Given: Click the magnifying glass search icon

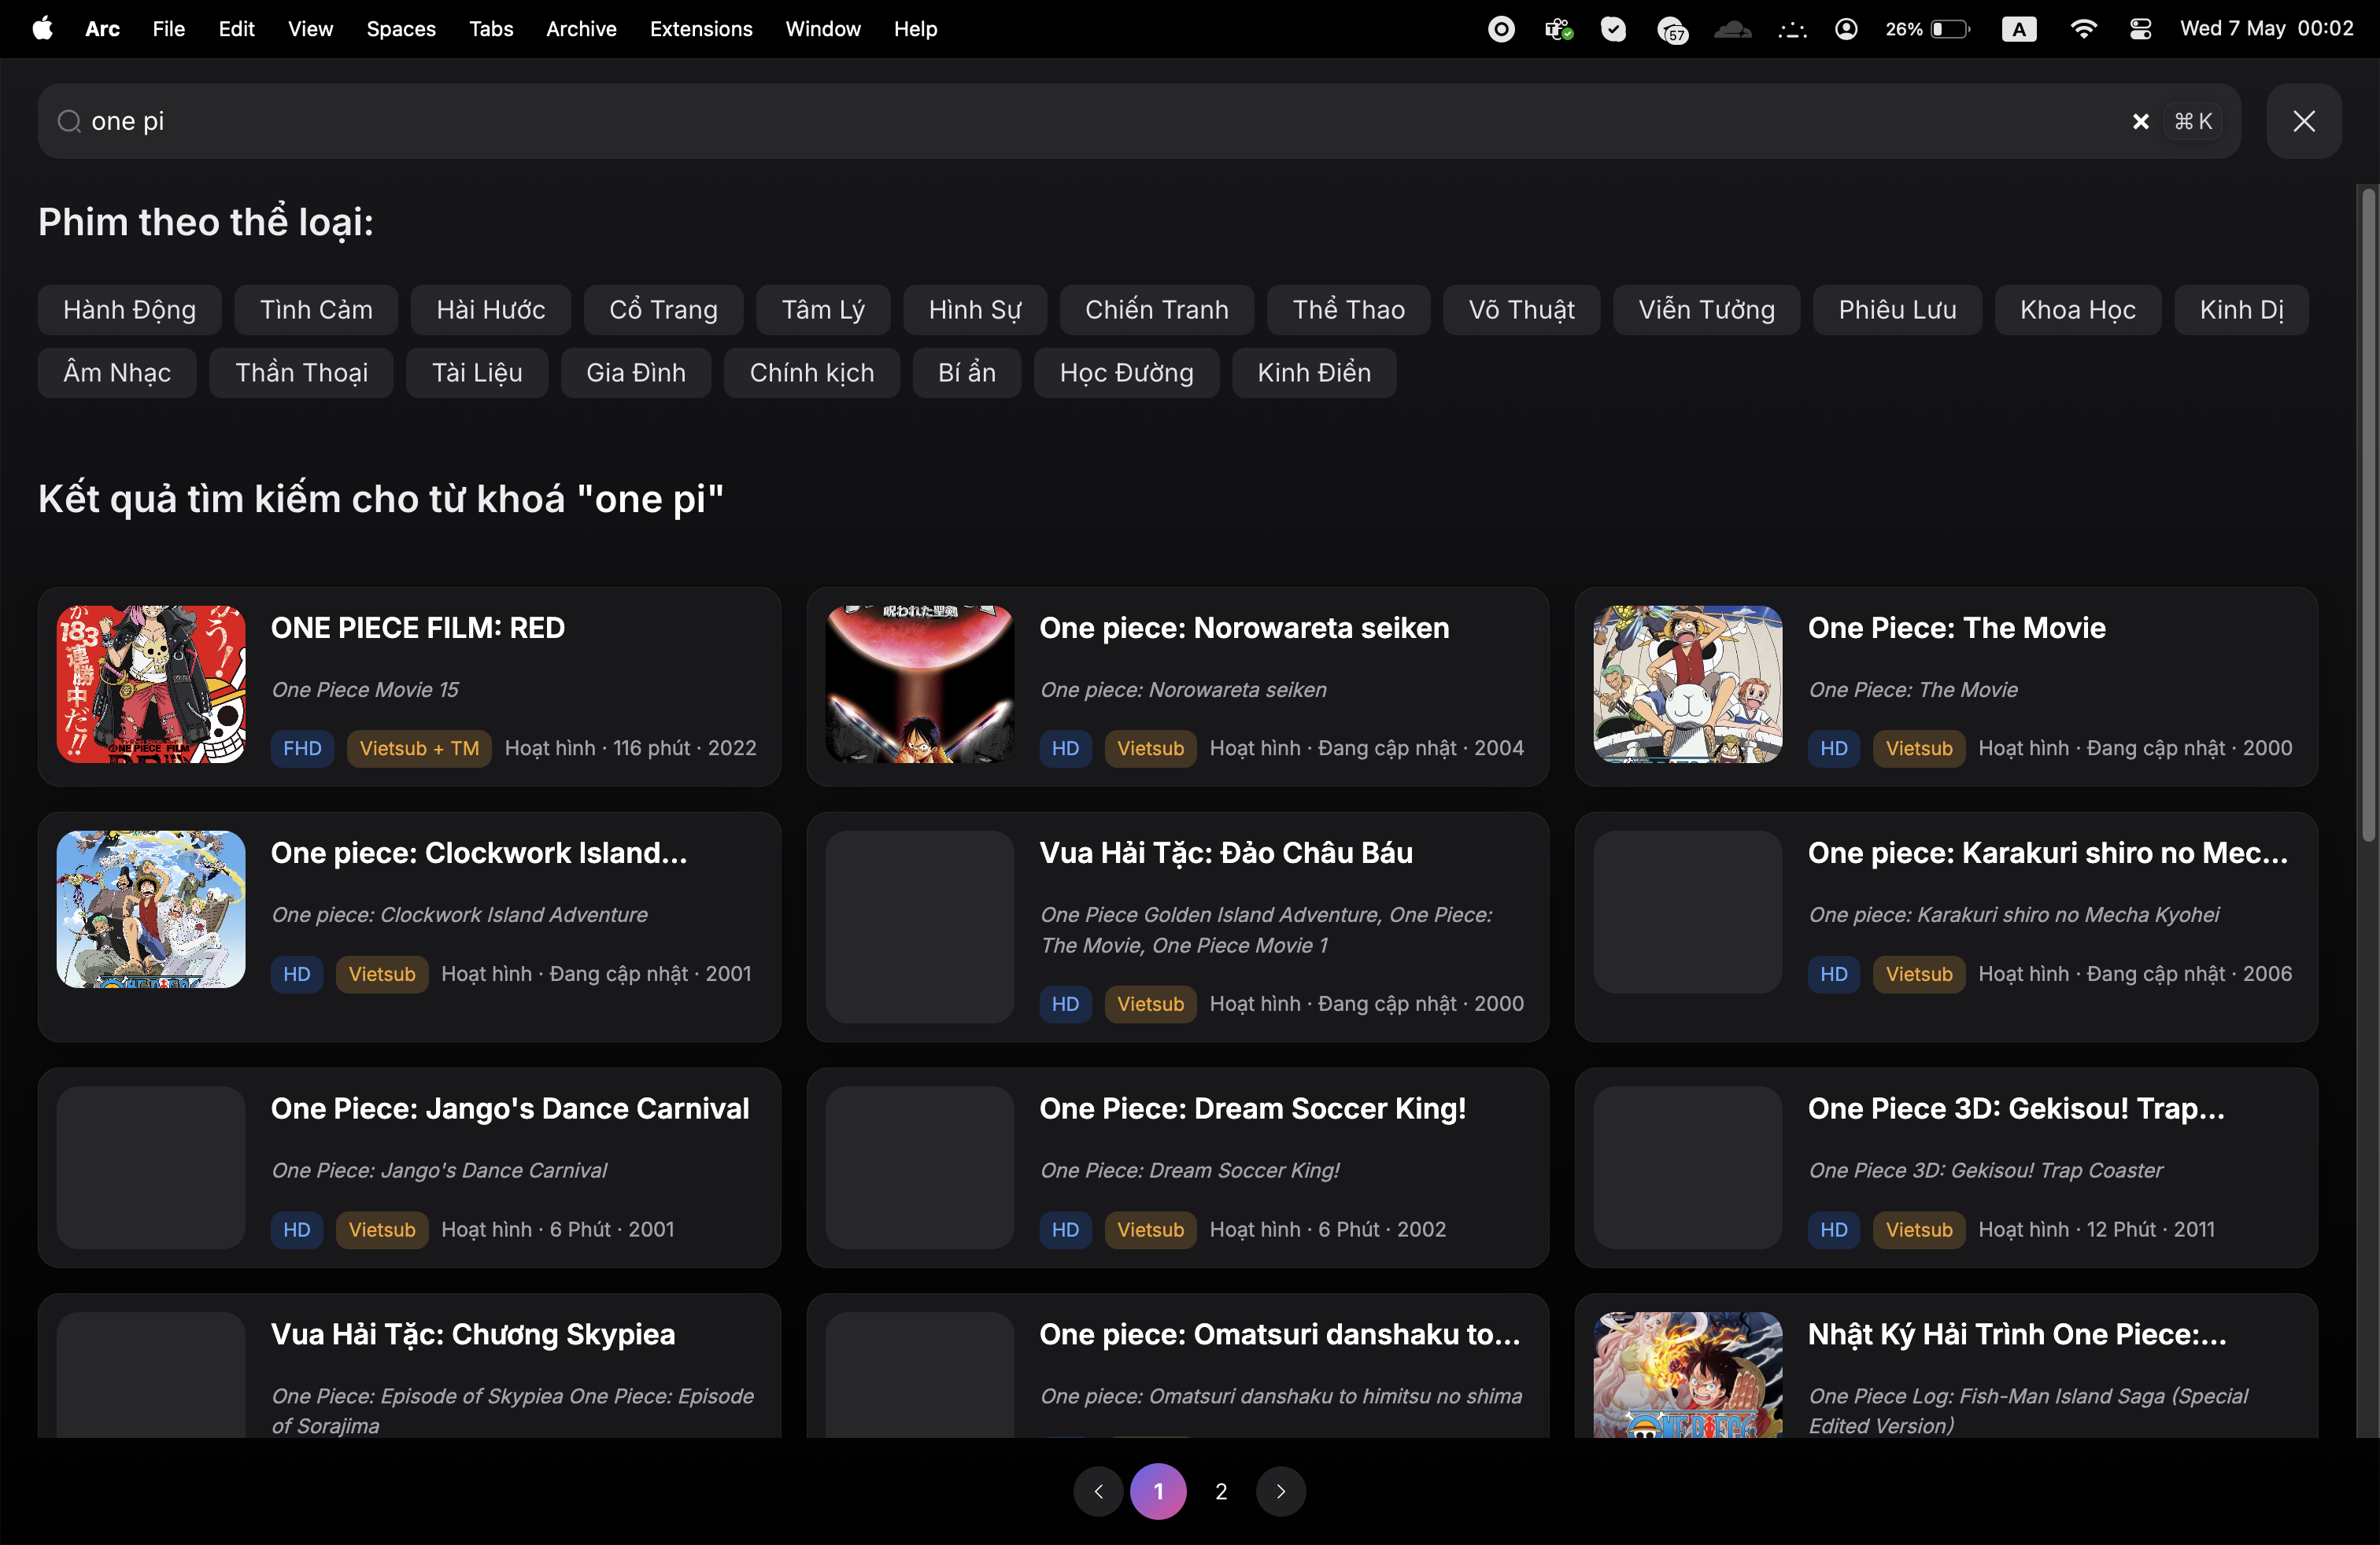Looking at the screenshot, I should (x=68, y=121).
